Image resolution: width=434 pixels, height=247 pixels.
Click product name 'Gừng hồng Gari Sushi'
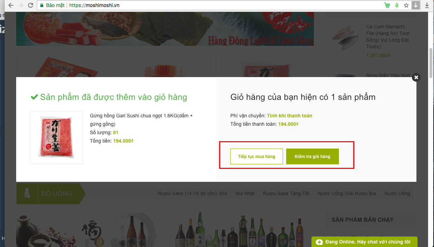point(141,119)
